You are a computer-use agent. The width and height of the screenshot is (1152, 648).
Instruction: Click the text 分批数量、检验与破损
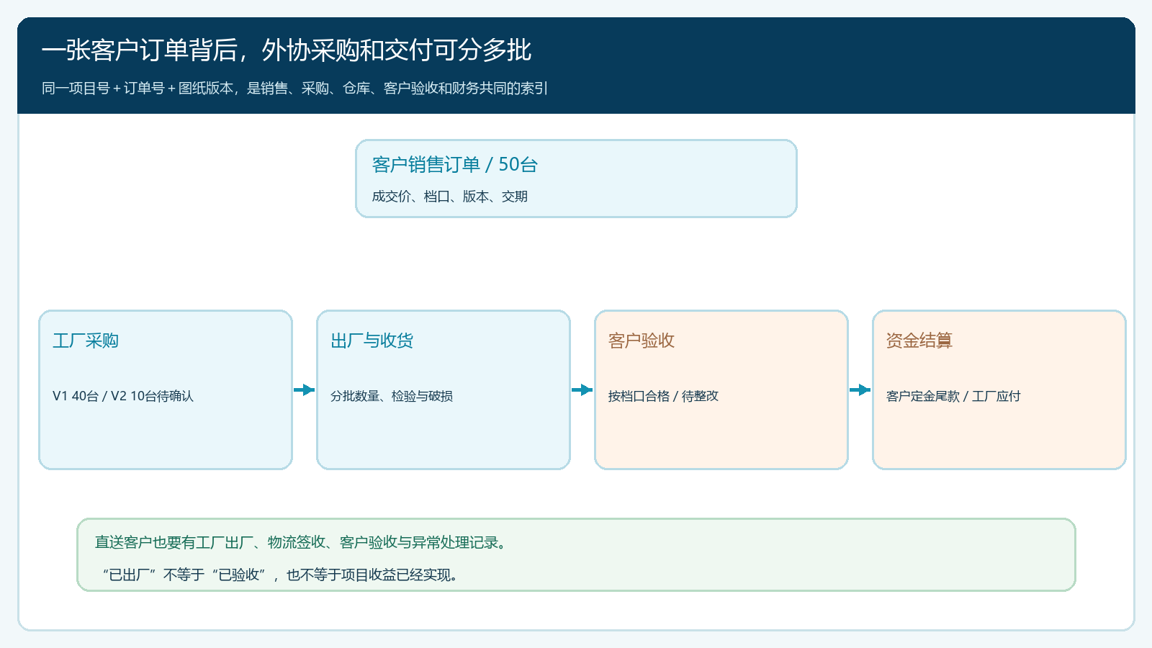click(392, 396)
